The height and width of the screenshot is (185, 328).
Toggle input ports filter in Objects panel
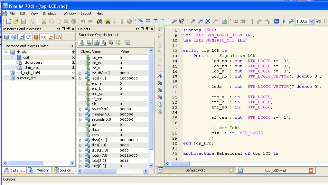[x=81, y=42]
